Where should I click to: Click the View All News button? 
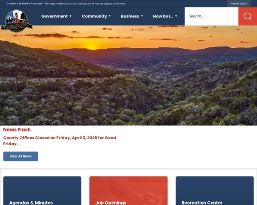click(x=21, y=156)
